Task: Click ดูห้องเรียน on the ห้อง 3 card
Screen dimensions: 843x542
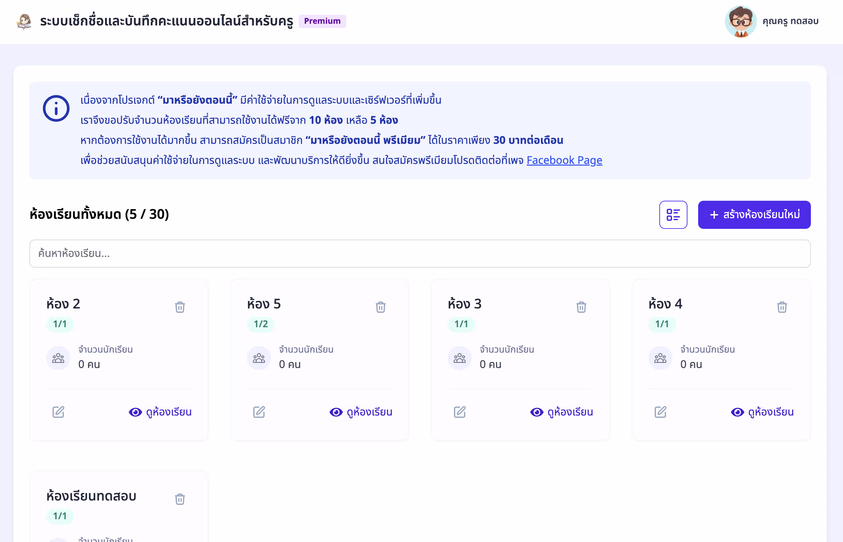Action: click(562, 412)
